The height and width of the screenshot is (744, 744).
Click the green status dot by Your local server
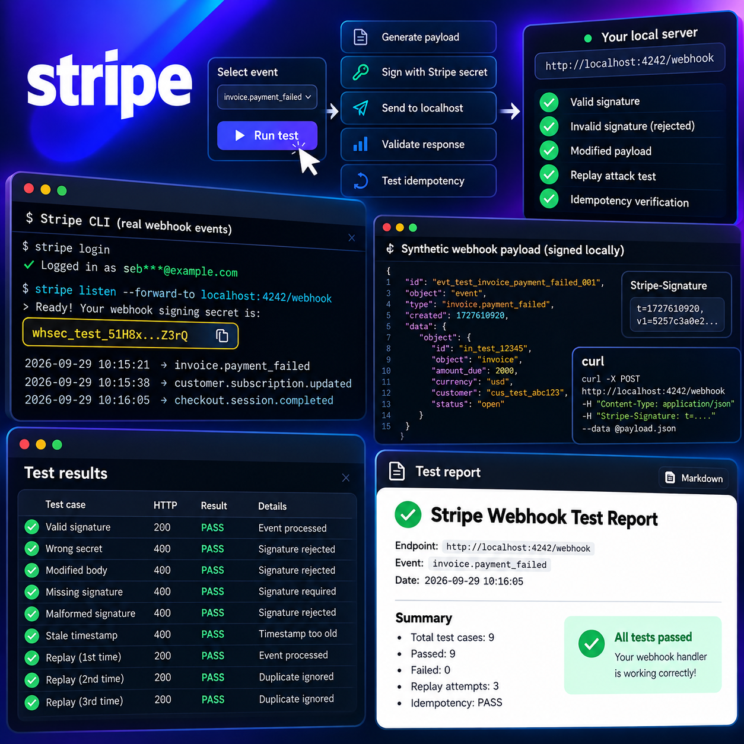click(x=588, y=39)
